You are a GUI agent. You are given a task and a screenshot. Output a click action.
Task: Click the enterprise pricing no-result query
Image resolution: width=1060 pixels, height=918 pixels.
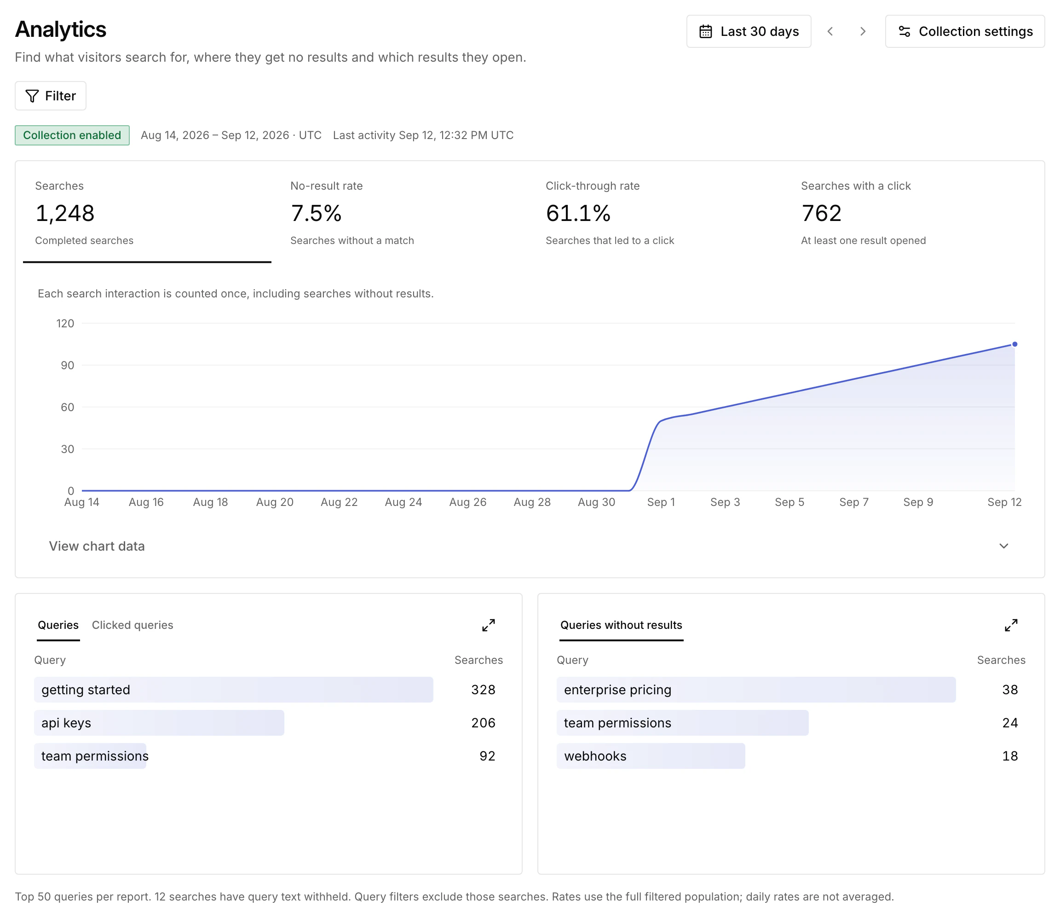pyautogui.click(x=791, y=690)
